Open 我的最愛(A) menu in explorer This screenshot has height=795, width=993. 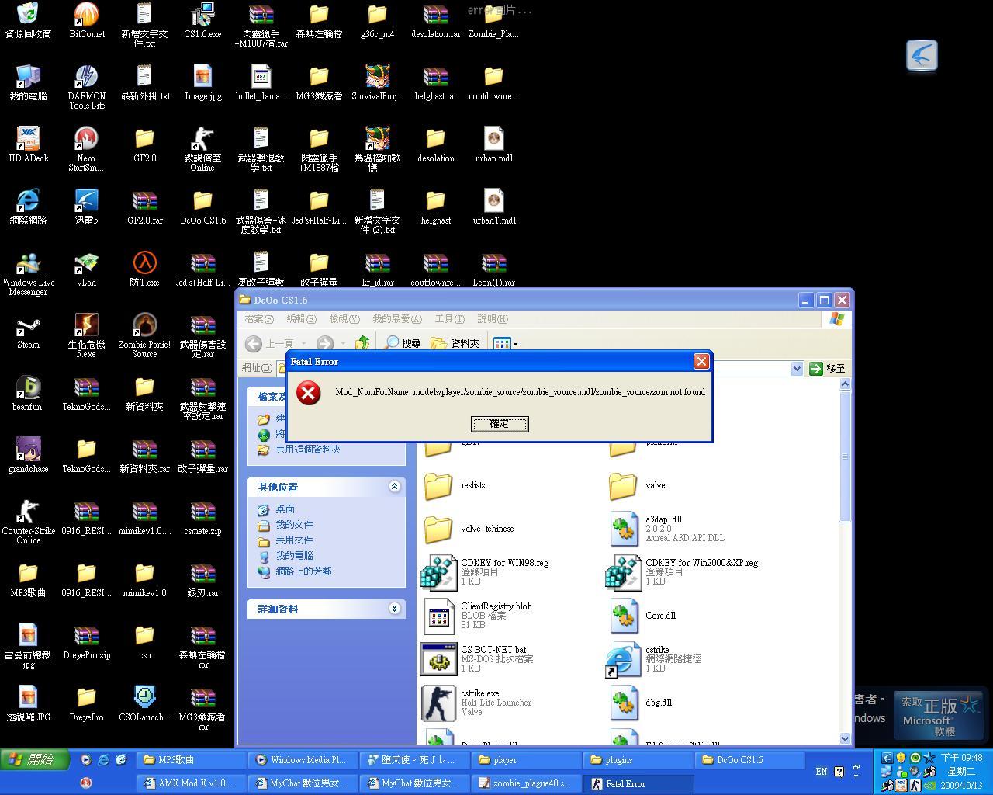(x=396, y=319)
